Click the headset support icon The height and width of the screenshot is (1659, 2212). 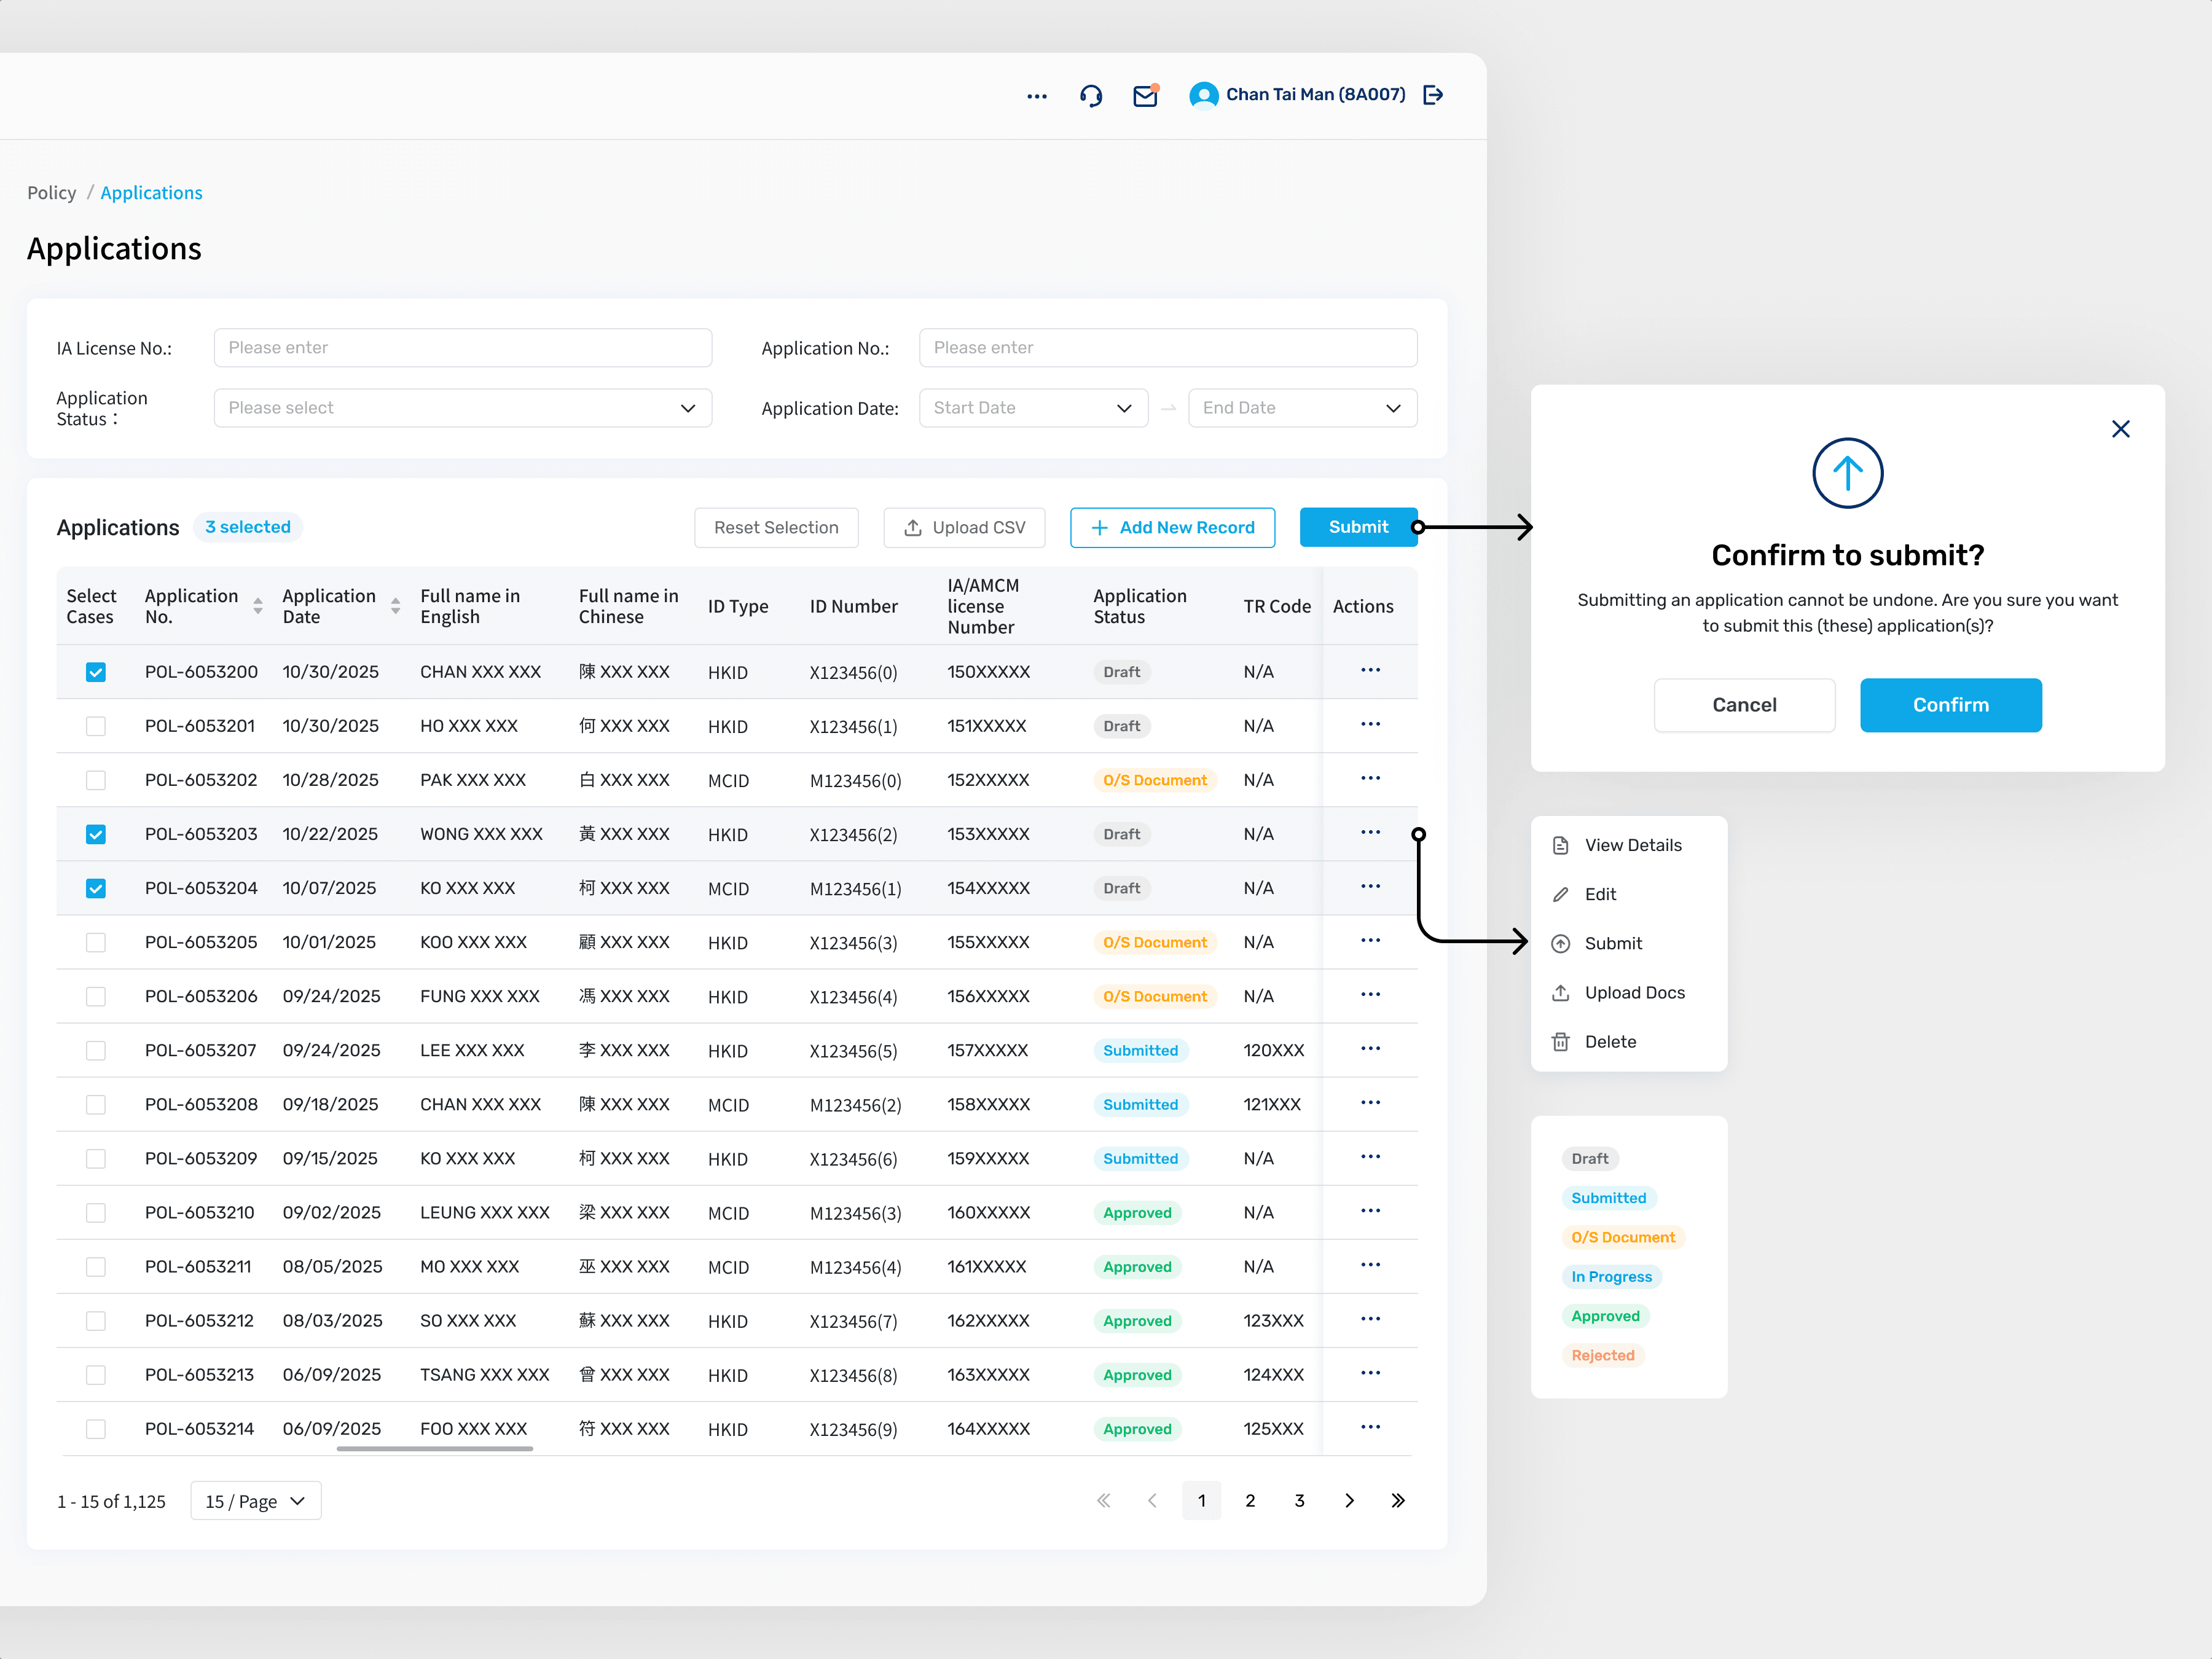(x=1091, y=96)
